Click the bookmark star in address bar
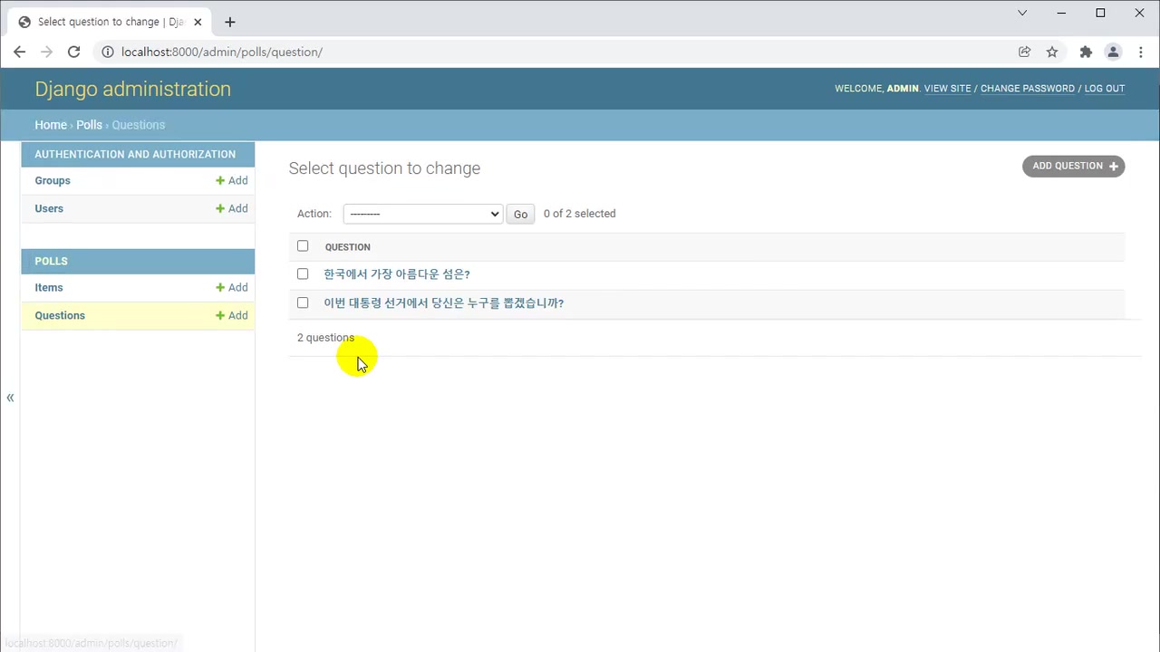 point(1052,52)
